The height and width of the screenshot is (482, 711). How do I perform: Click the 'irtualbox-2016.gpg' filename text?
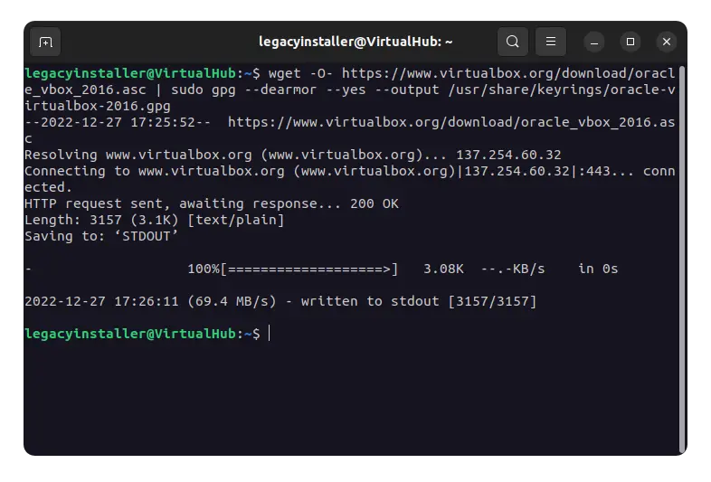(98, 106)
